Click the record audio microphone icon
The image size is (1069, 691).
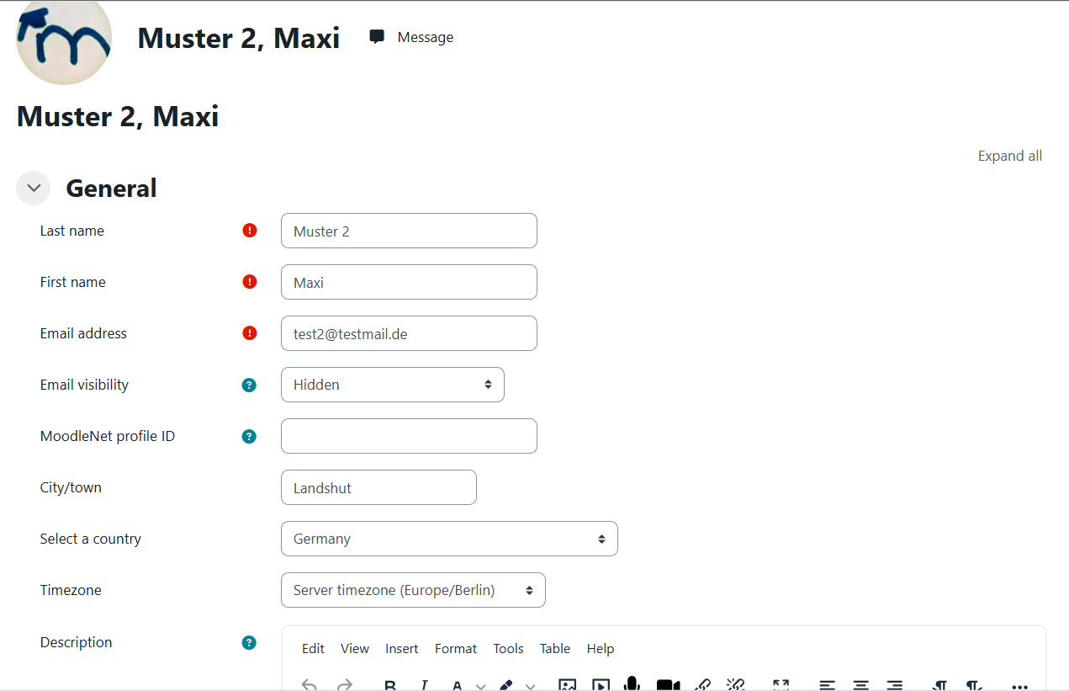(x=632, y=683)
